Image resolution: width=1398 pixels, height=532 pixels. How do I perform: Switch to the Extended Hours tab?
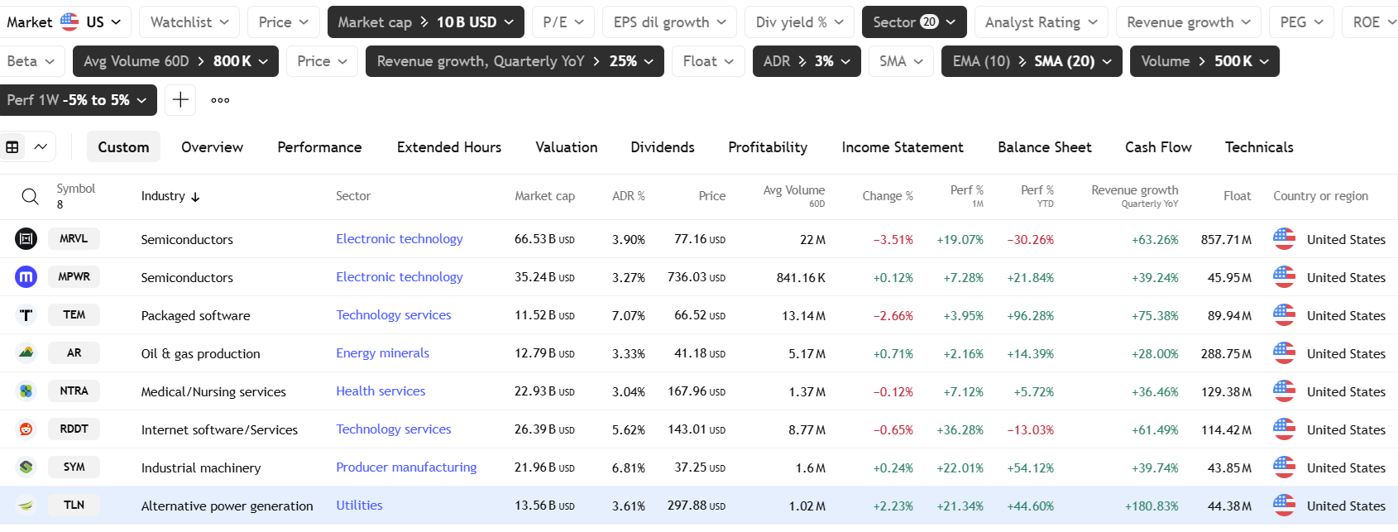[x=449, y=147]
